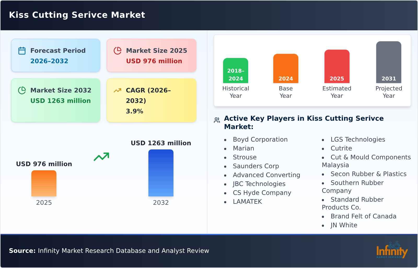Click the key players group icon

[217, 120]
